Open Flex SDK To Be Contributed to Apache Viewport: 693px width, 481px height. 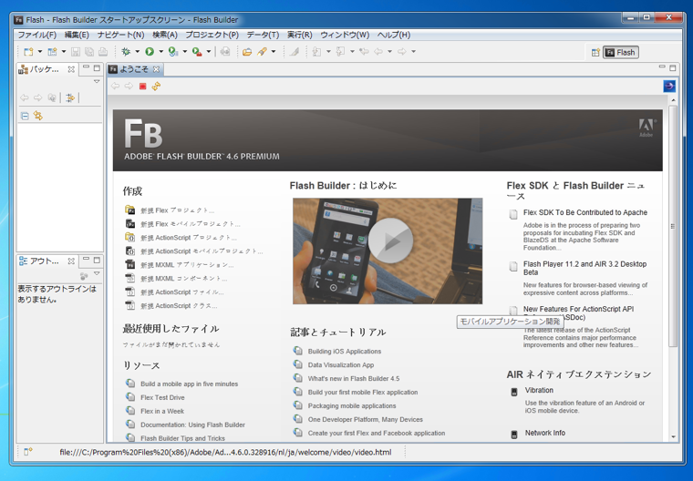point(585,212)
